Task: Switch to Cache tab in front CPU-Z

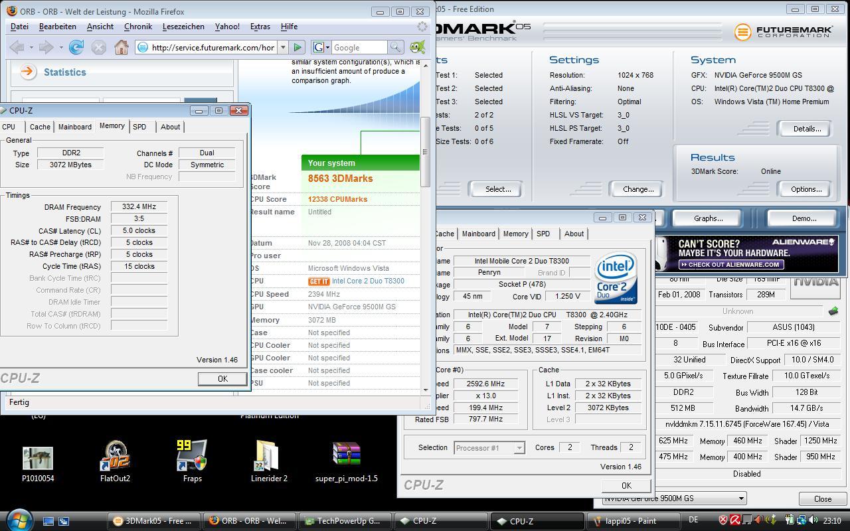Action: [x=40, y=127]
